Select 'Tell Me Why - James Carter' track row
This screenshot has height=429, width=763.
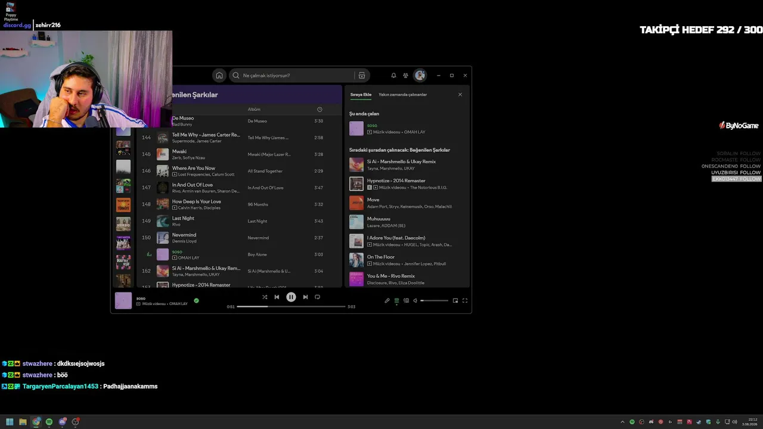(240, 138)
